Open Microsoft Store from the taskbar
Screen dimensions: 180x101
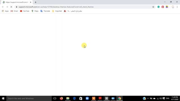click(x=81, y=98)
